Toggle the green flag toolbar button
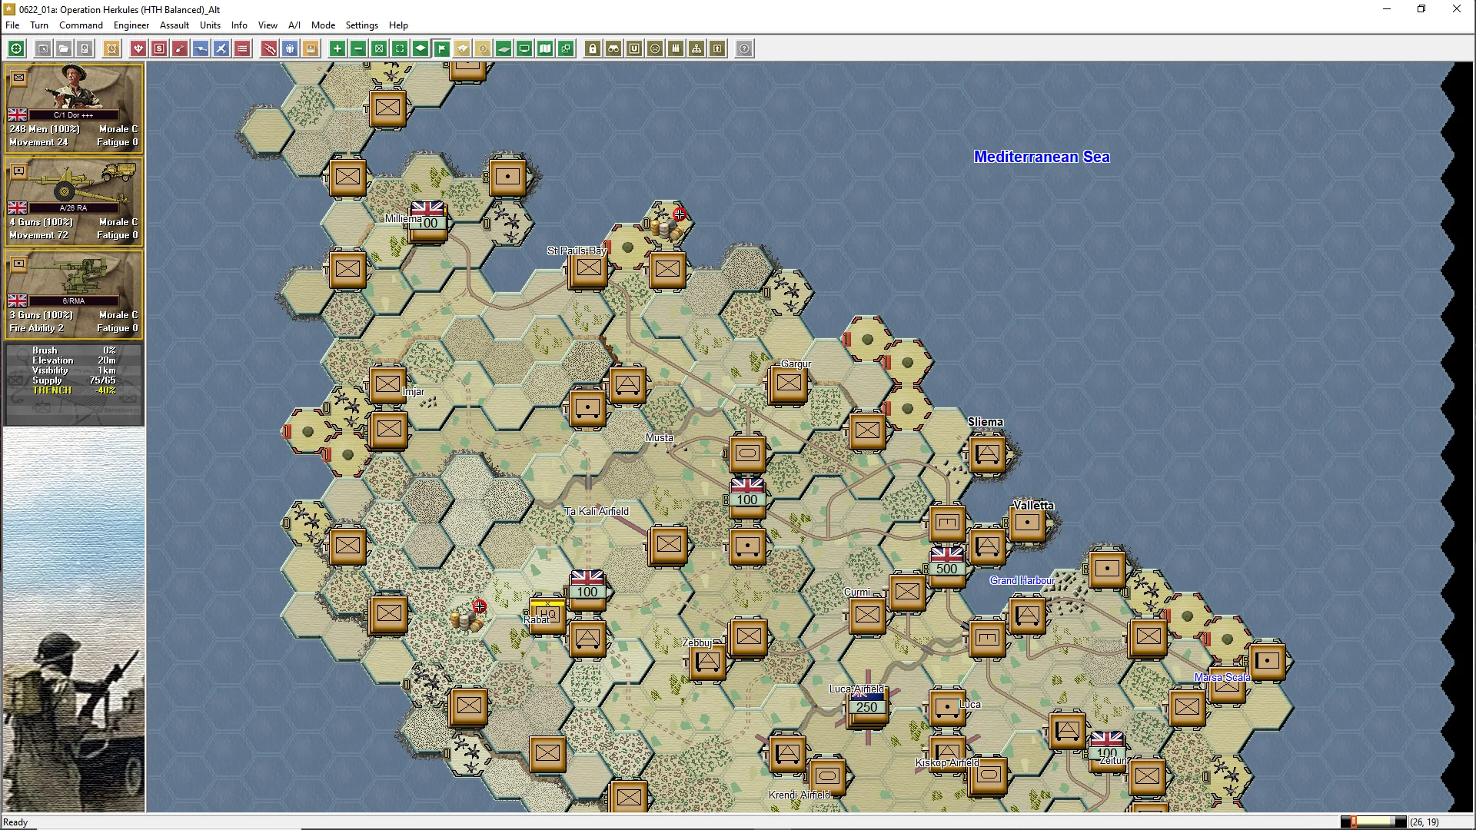 [441, 48]
